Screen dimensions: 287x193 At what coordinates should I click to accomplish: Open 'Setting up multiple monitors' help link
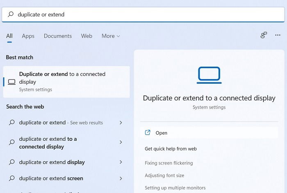(x=175, y=188)
